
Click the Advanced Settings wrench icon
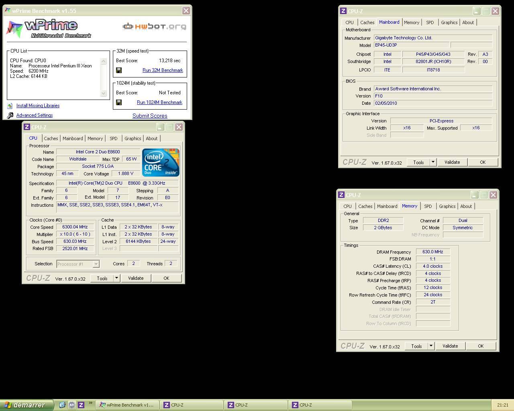click(10, 116)
